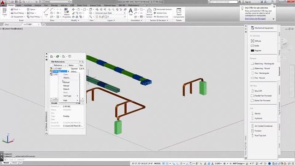Open the AutoCAD application menu logo
Screen dimensions: 295x166
pos(2,3)
